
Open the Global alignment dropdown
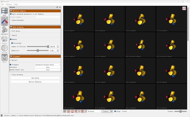[x=126, y=111]
